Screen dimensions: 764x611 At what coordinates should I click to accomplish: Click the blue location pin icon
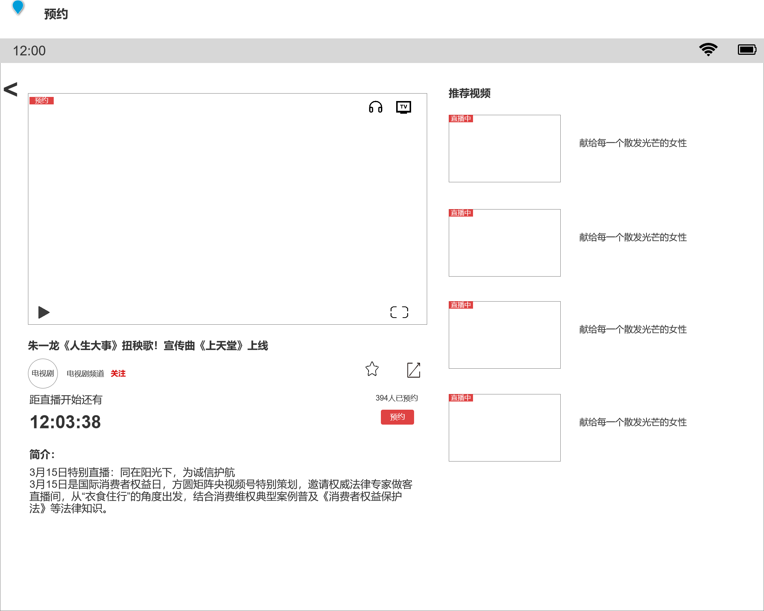pyautogui.click(x=18, y=7)
